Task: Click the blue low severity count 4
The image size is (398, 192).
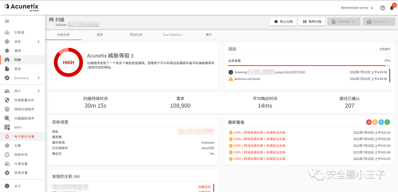Action: [381, 122]
